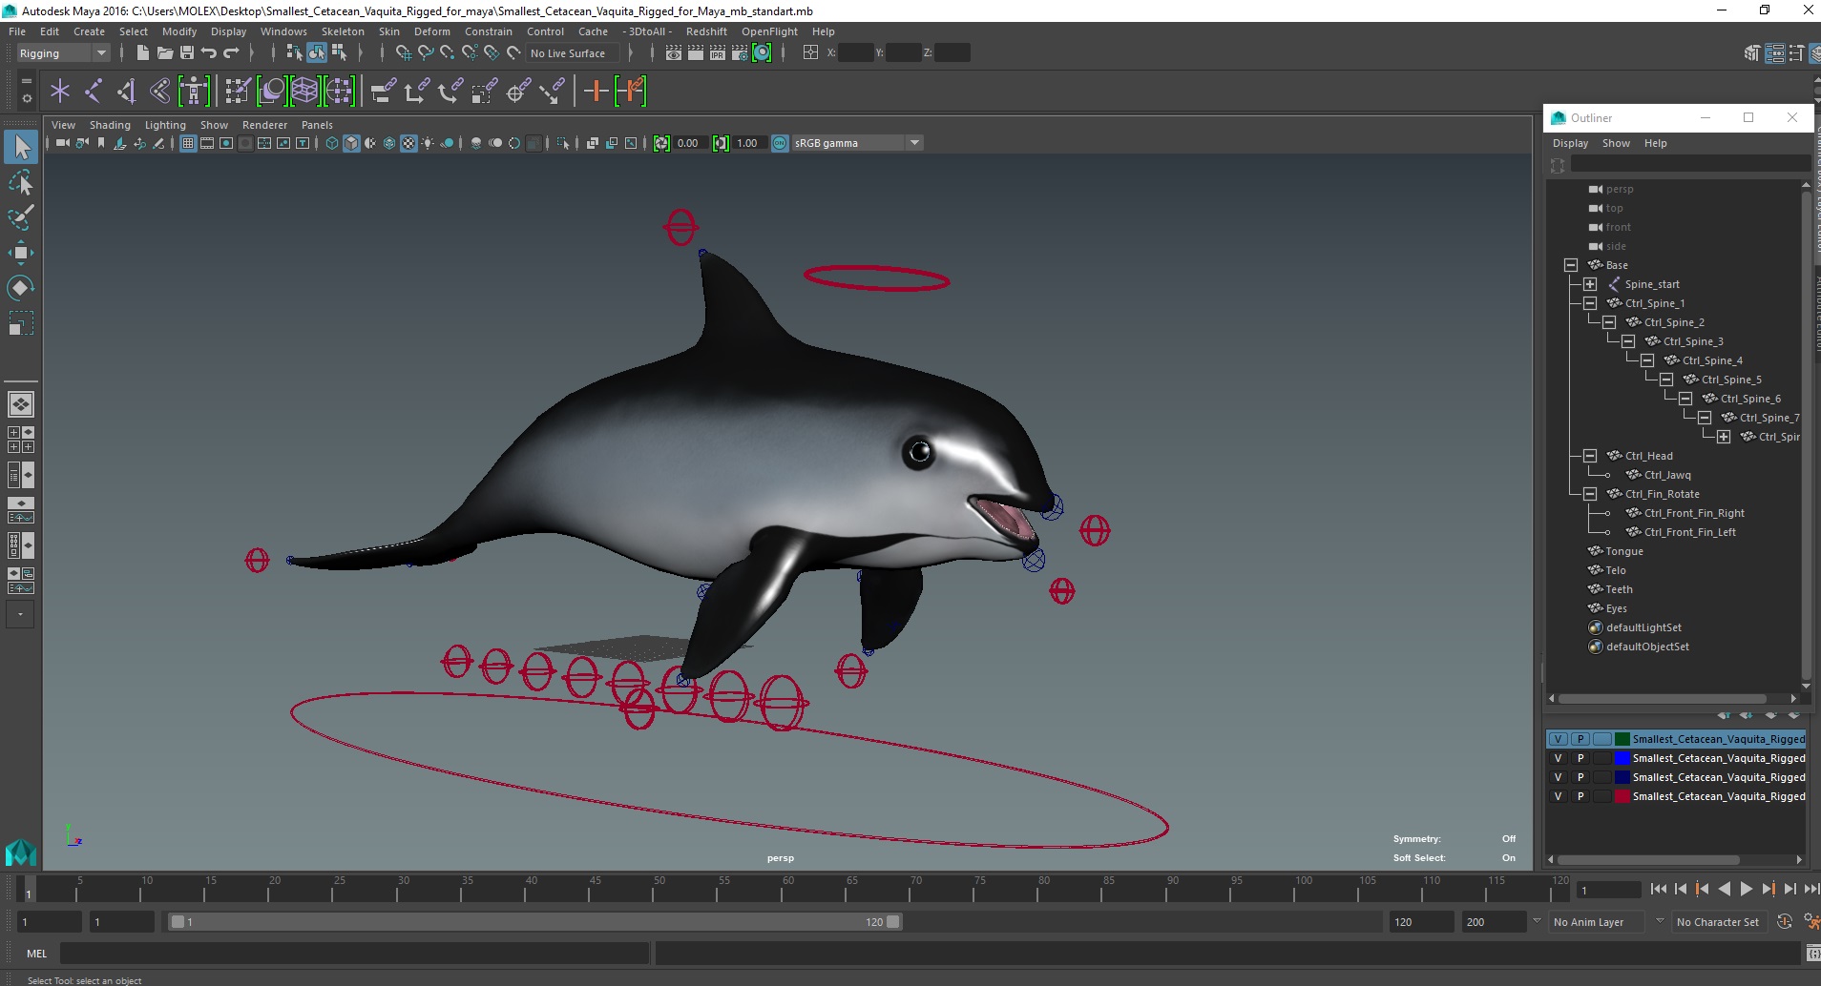Play the animation forward

click(x=1746, y=889)
